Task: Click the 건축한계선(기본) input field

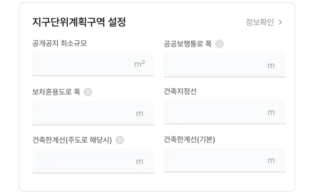Action: point(225,160)
